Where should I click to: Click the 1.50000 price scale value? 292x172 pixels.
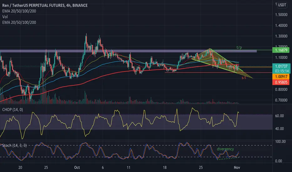click(281, 15)
